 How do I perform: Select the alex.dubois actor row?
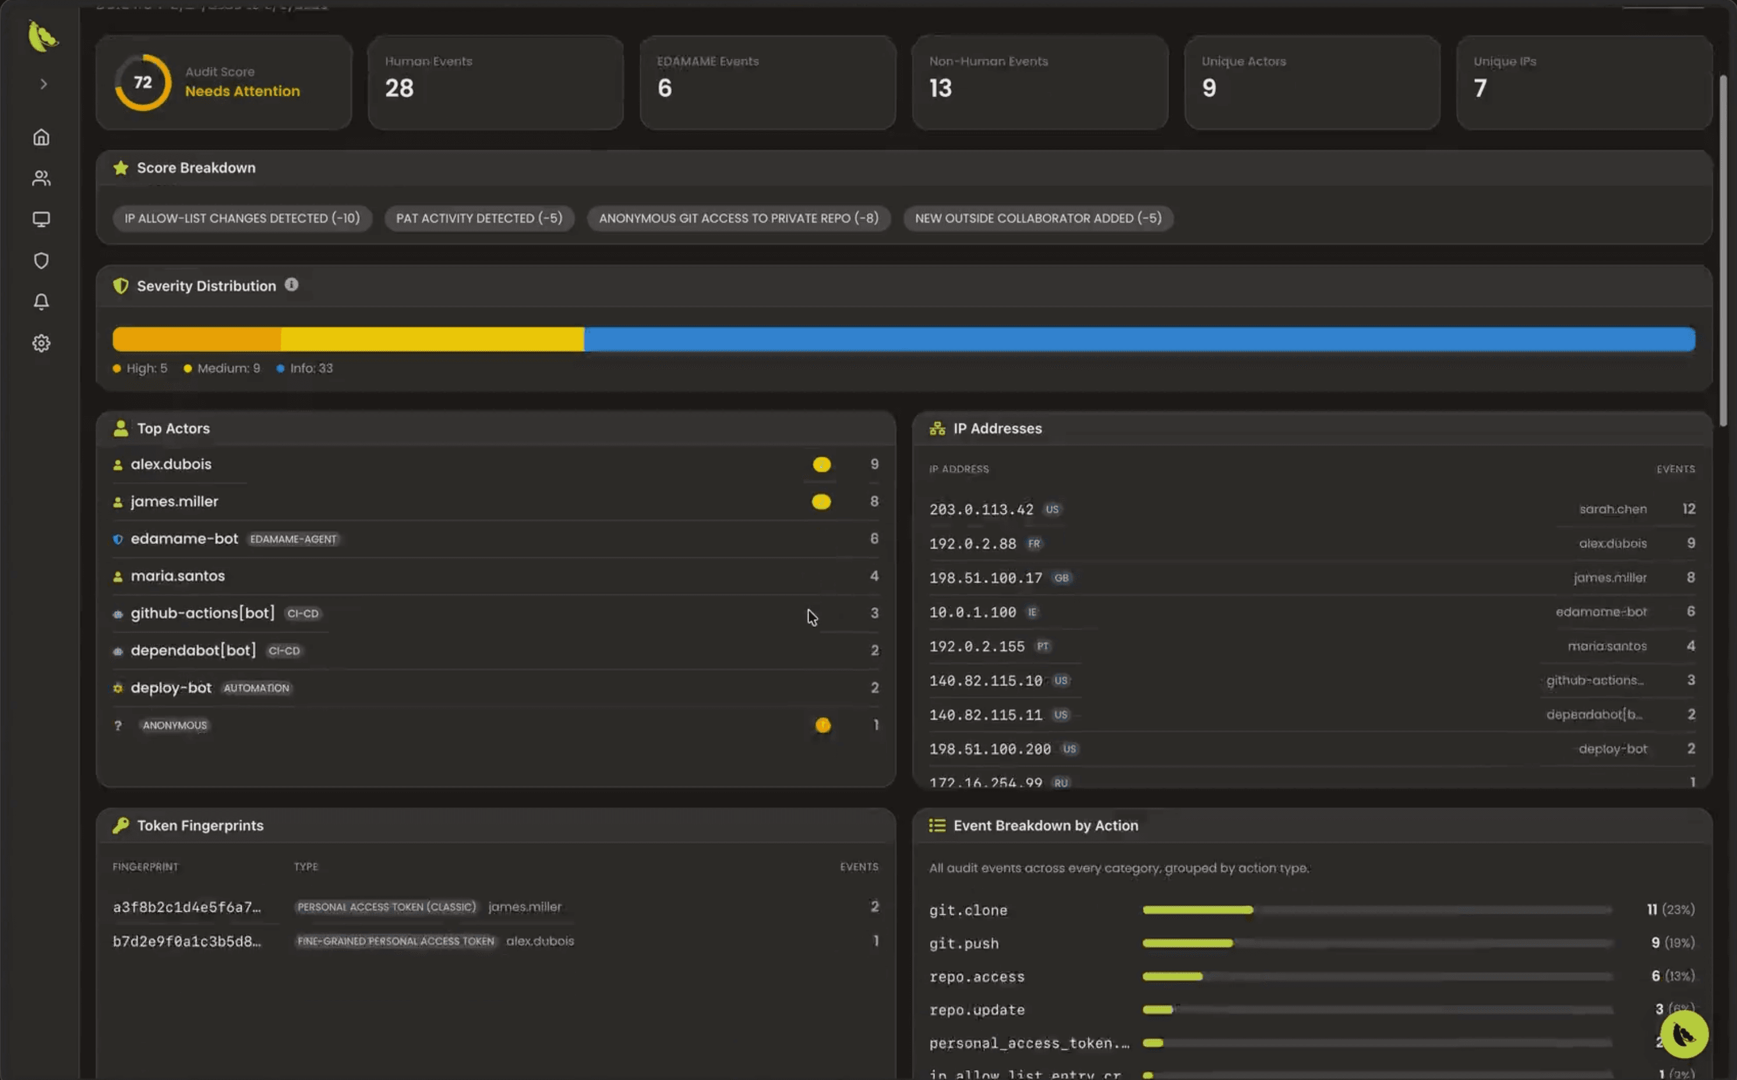171,464
